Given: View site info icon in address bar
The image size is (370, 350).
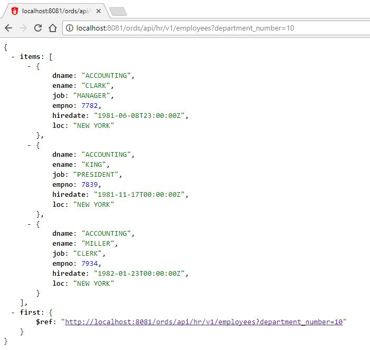Looking at the screenshot, I should [70, 28].
